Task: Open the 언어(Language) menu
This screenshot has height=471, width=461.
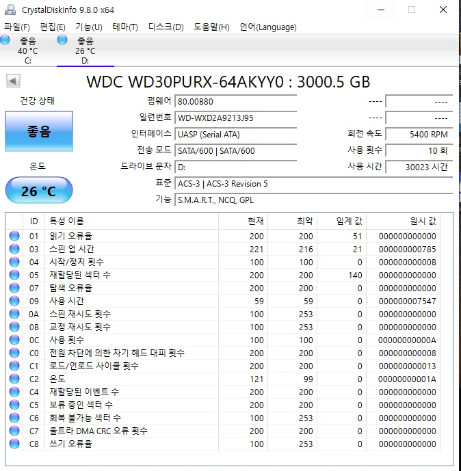Action: click(x=268, y=27)
